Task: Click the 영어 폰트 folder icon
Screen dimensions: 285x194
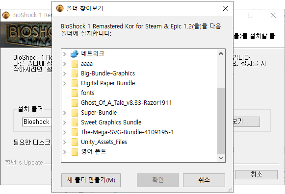Action: [x=75, y=152]
